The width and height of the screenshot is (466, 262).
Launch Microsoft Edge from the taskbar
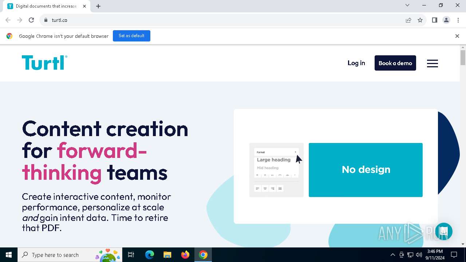(150, 255)
